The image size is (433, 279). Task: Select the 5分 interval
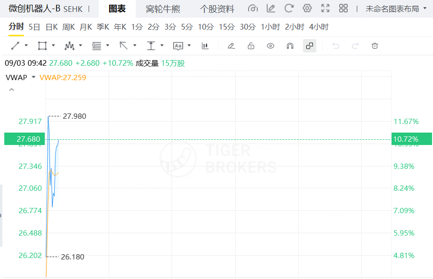(187, 27)
